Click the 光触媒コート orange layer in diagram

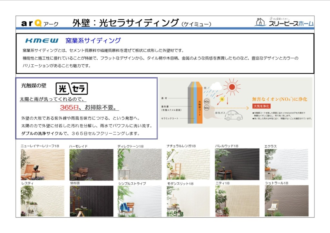[x=199, y=103]
